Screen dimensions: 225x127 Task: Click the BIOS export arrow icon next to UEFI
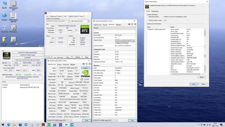82,79
